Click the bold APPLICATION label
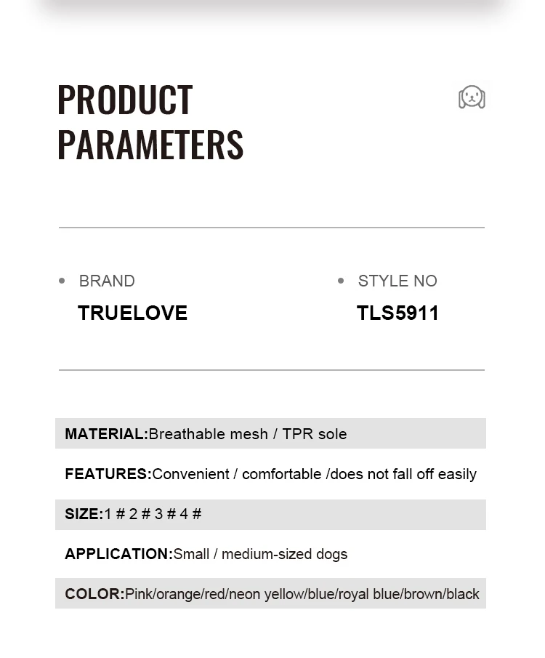The image size is (545, 658). 118,554
